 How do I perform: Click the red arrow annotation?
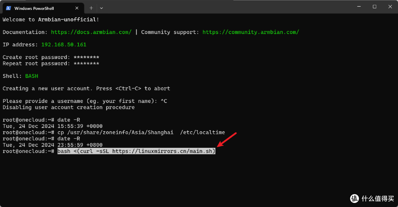click(x=227, y=139)
